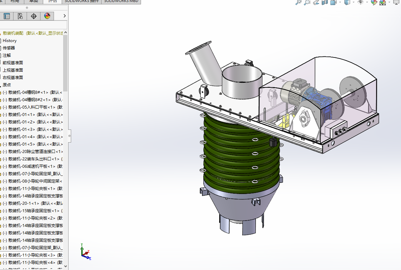This screenshot has height=270, width=401.
Task: Open the Apply Scene icon
Action: (x=382, y=3)
